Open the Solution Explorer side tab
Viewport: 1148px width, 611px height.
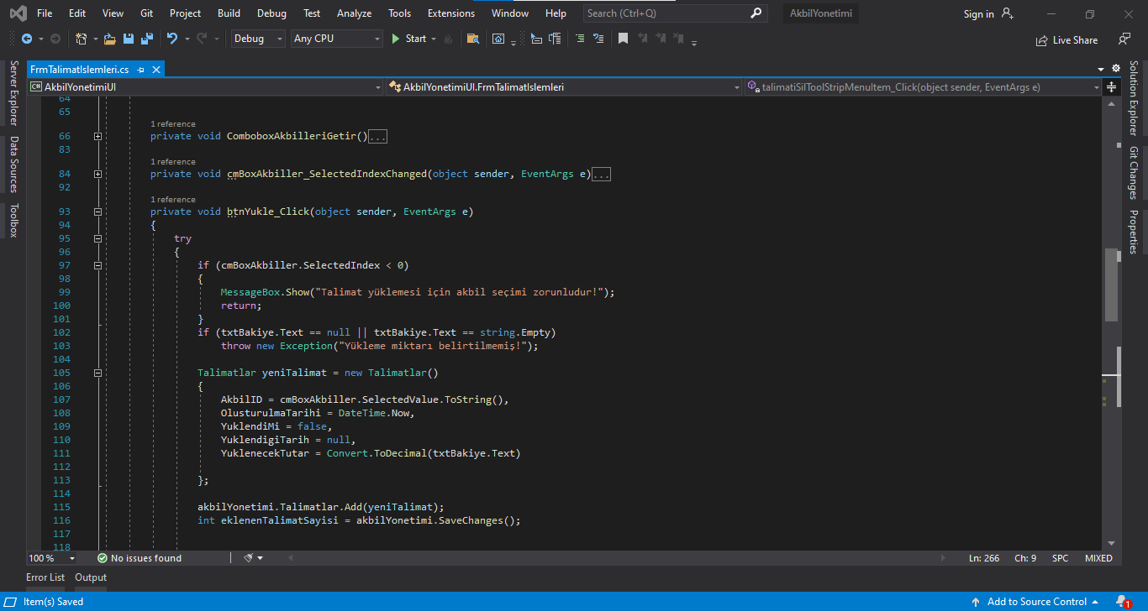point(1134,97)
